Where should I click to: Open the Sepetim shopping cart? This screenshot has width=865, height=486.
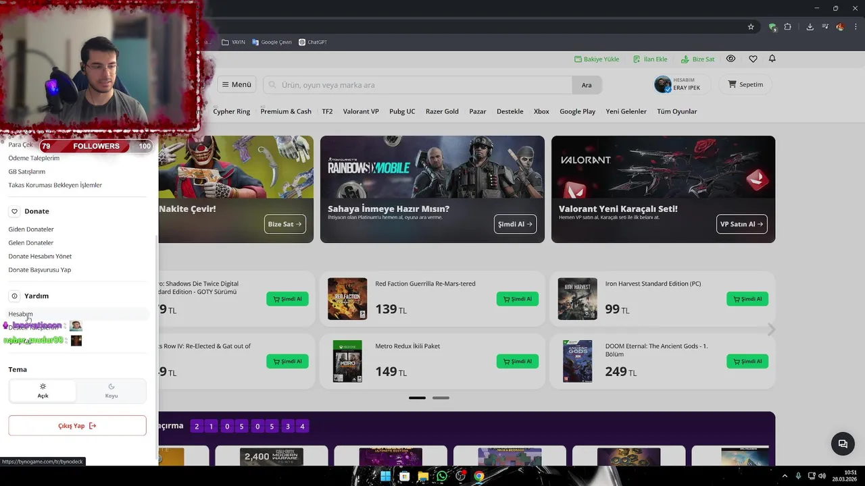click(745, 84)
